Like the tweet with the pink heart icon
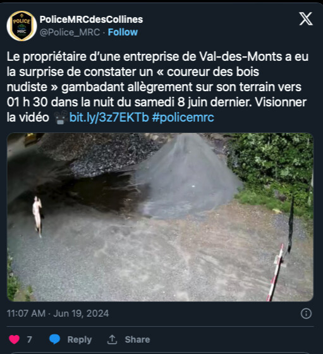Screen dimensions: 323x354 coord(14,339)
